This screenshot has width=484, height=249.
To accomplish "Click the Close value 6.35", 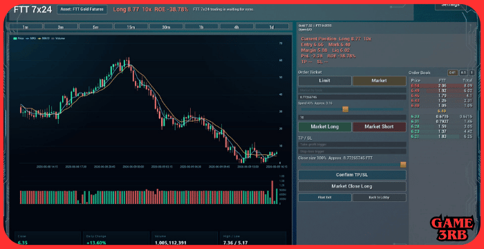I will pos(22,243).
